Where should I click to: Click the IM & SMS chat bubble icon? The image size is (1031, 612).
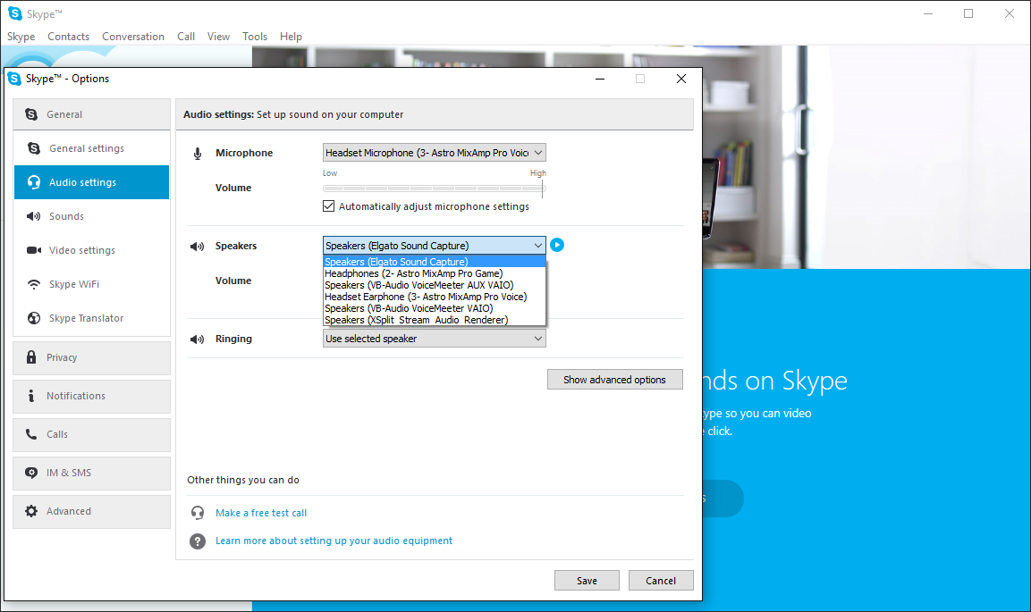coord(31,473)
